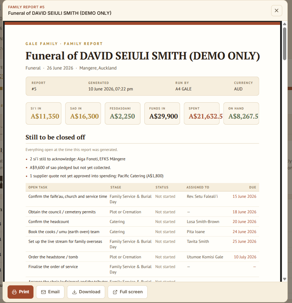Click the main Funeral of DAVID SEIULI SMITH heading

[x=143, y=56]
